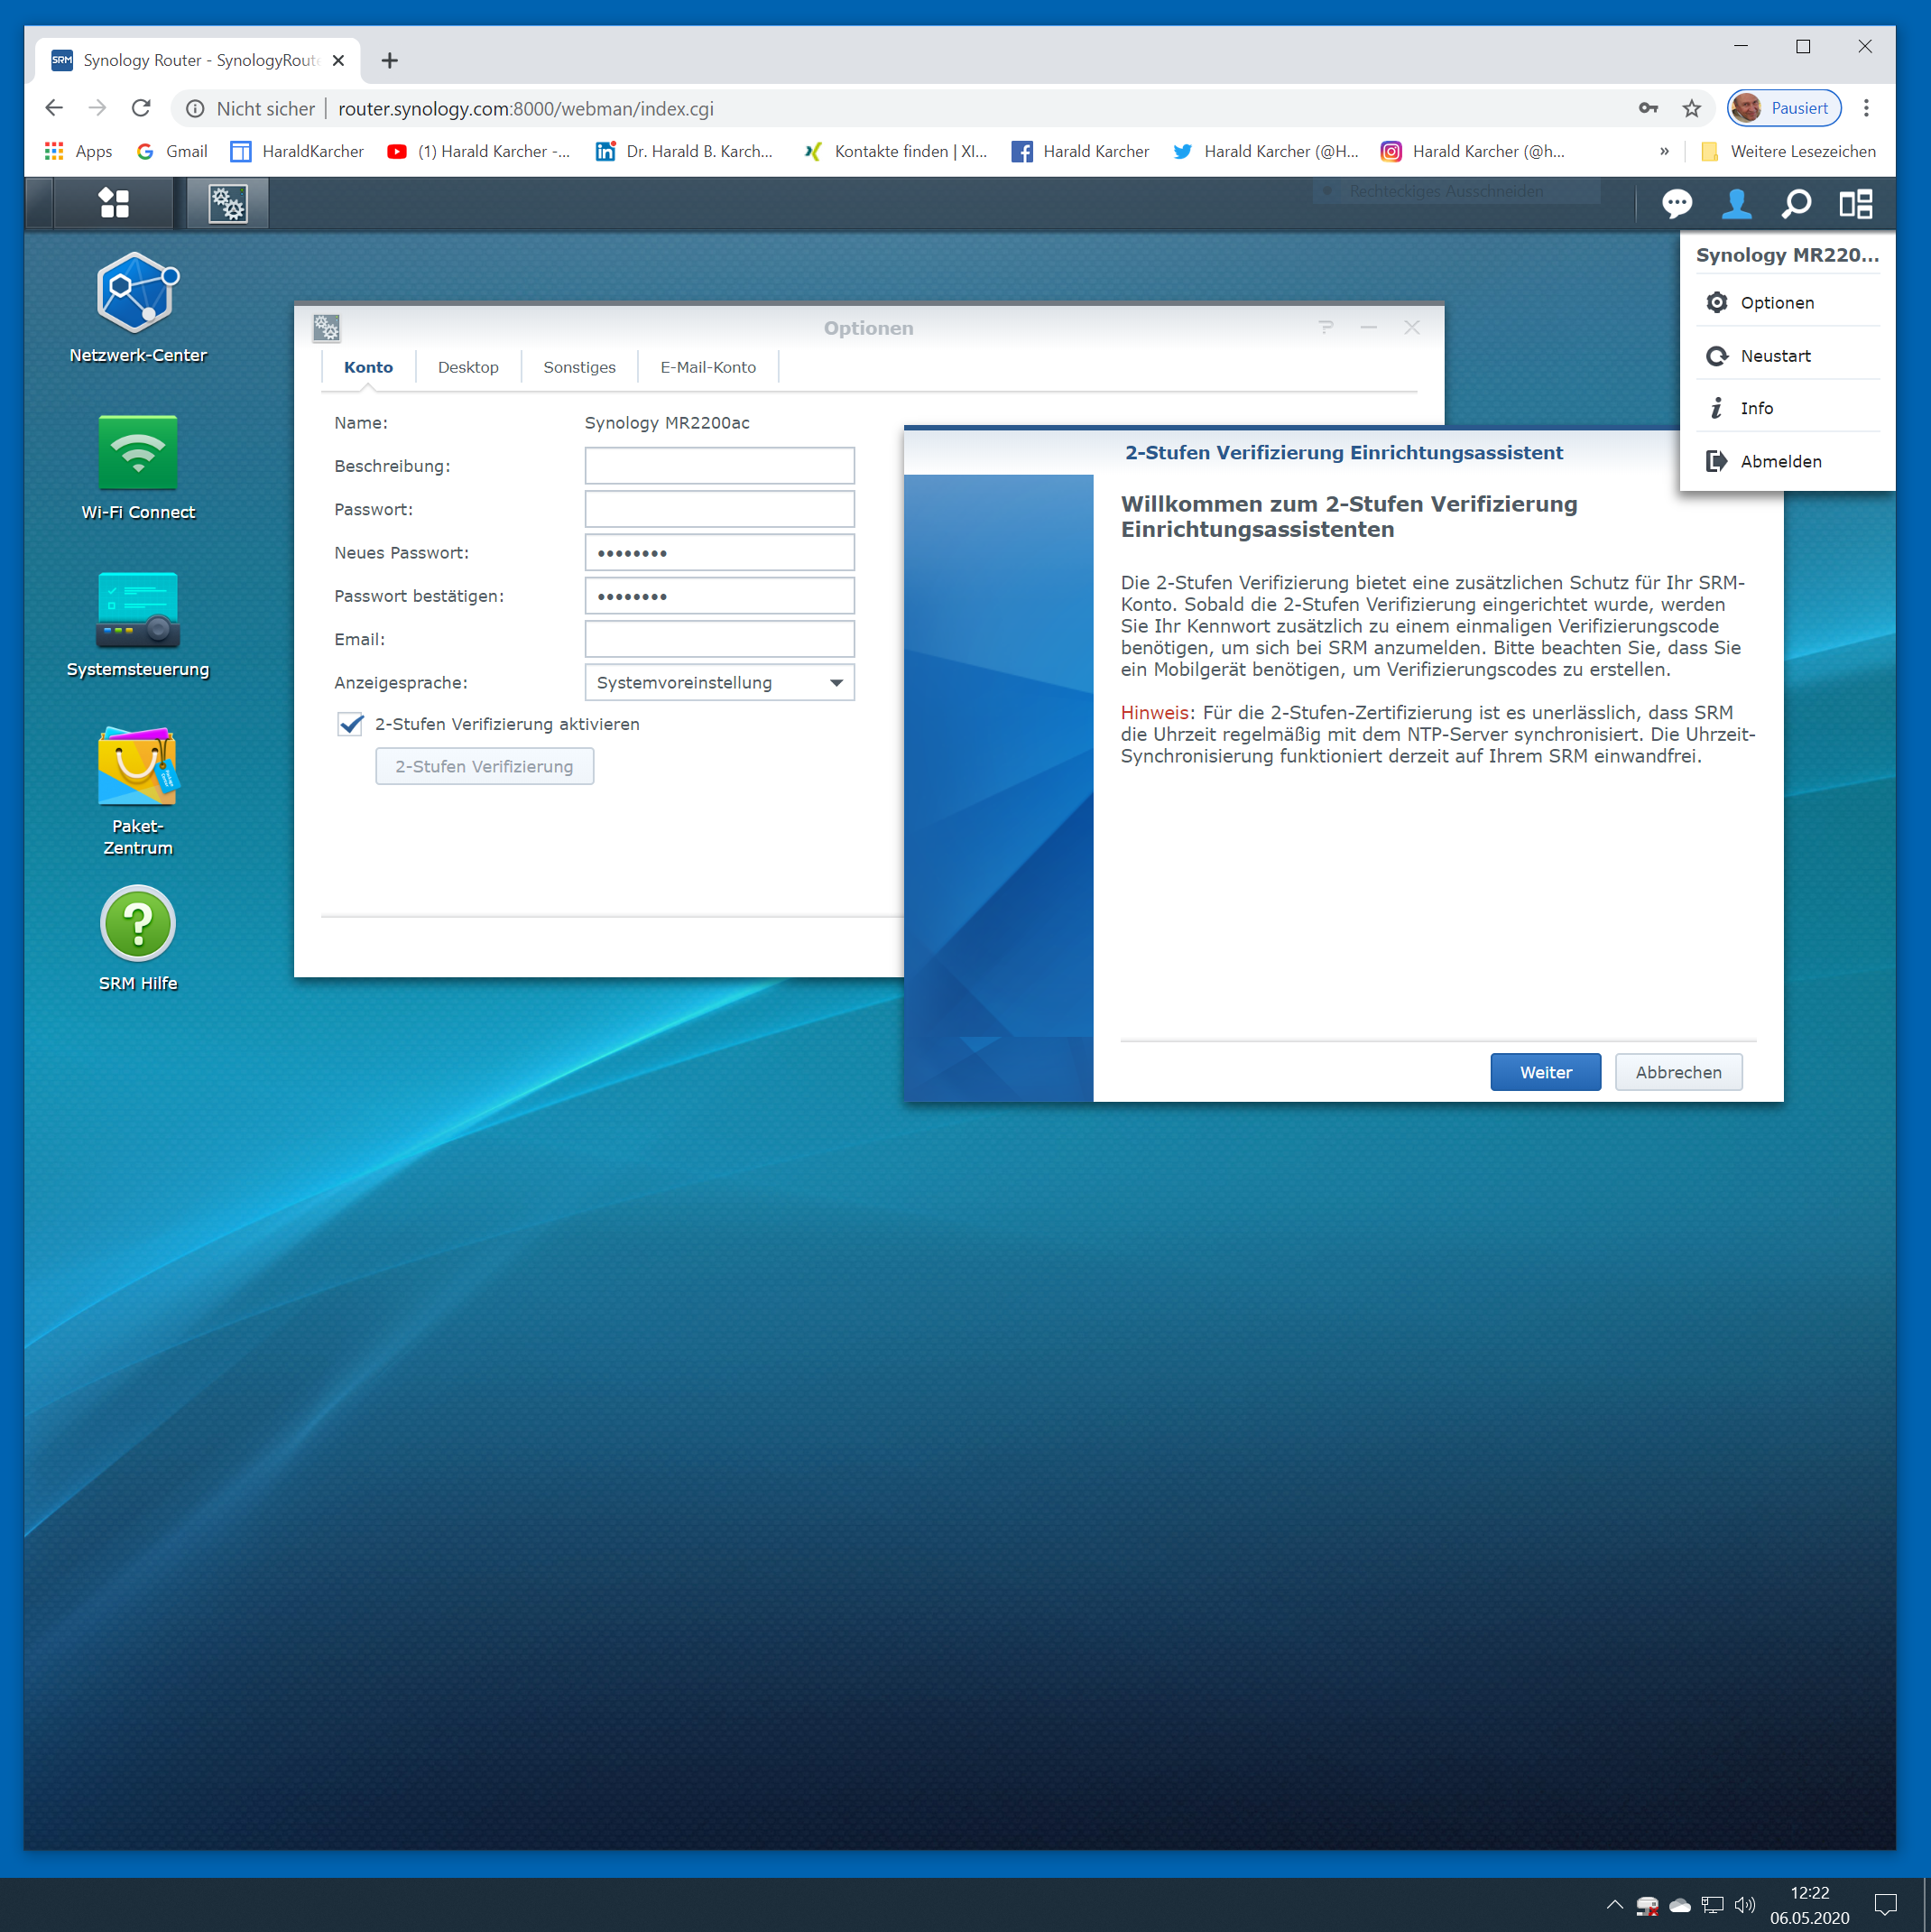Show hidden system tray icons chevron
Image resolution: width=1931 pixels, height=1932 pixels.
click(1614, 1904)
